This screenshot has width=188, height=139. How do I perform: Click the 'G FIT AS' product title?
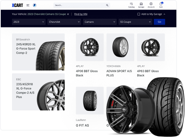[82, 125]
